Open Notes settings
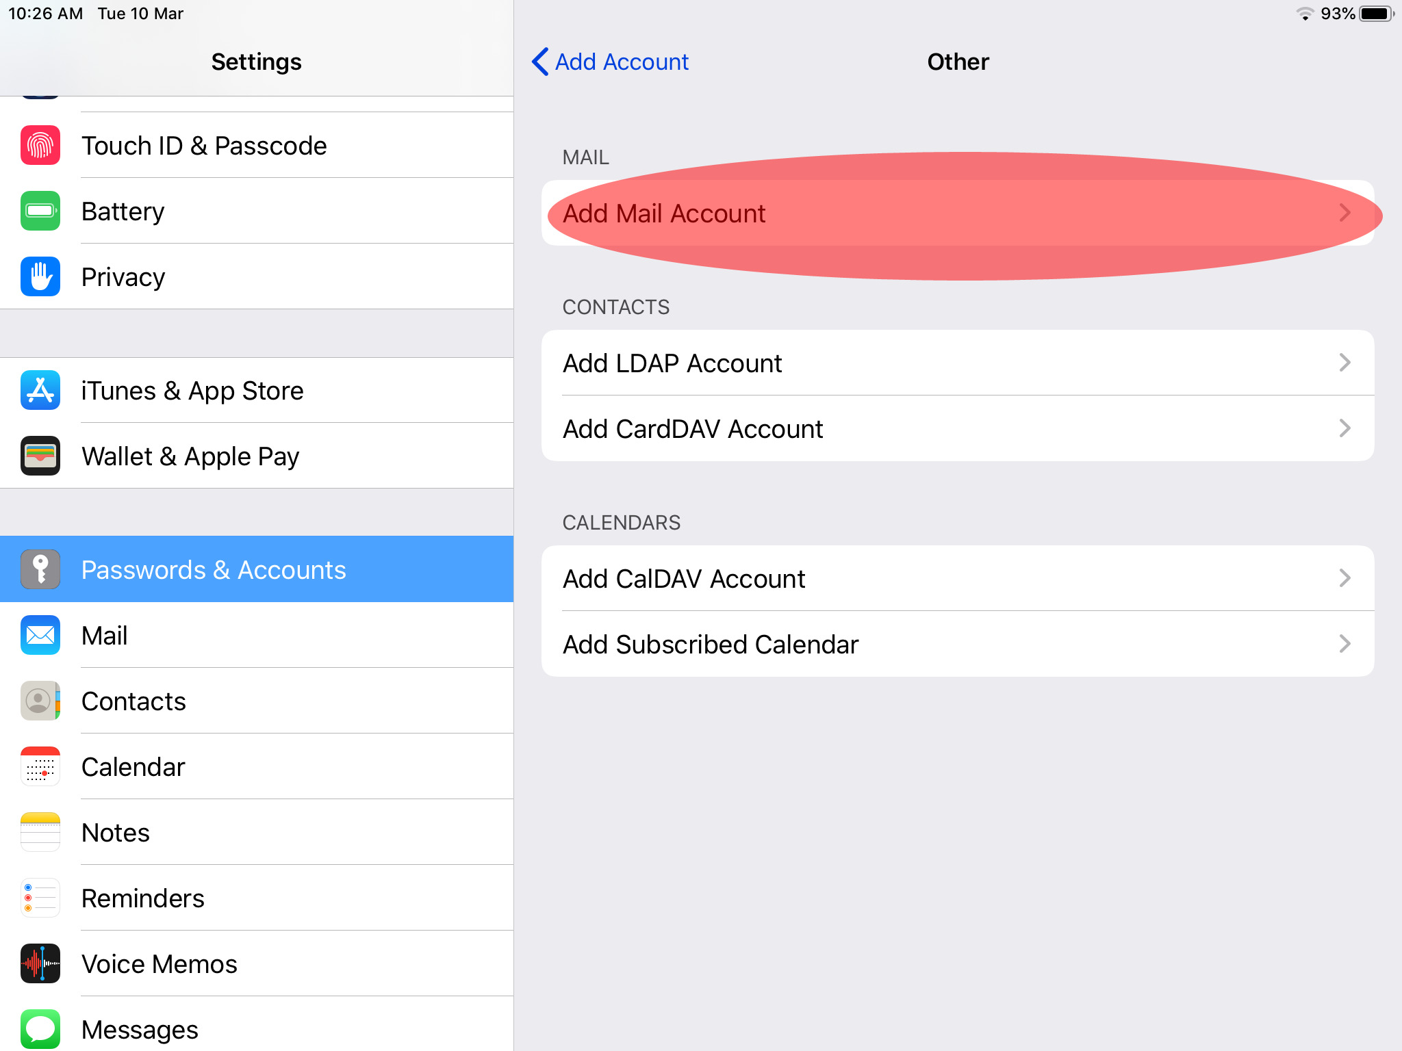 257,832
